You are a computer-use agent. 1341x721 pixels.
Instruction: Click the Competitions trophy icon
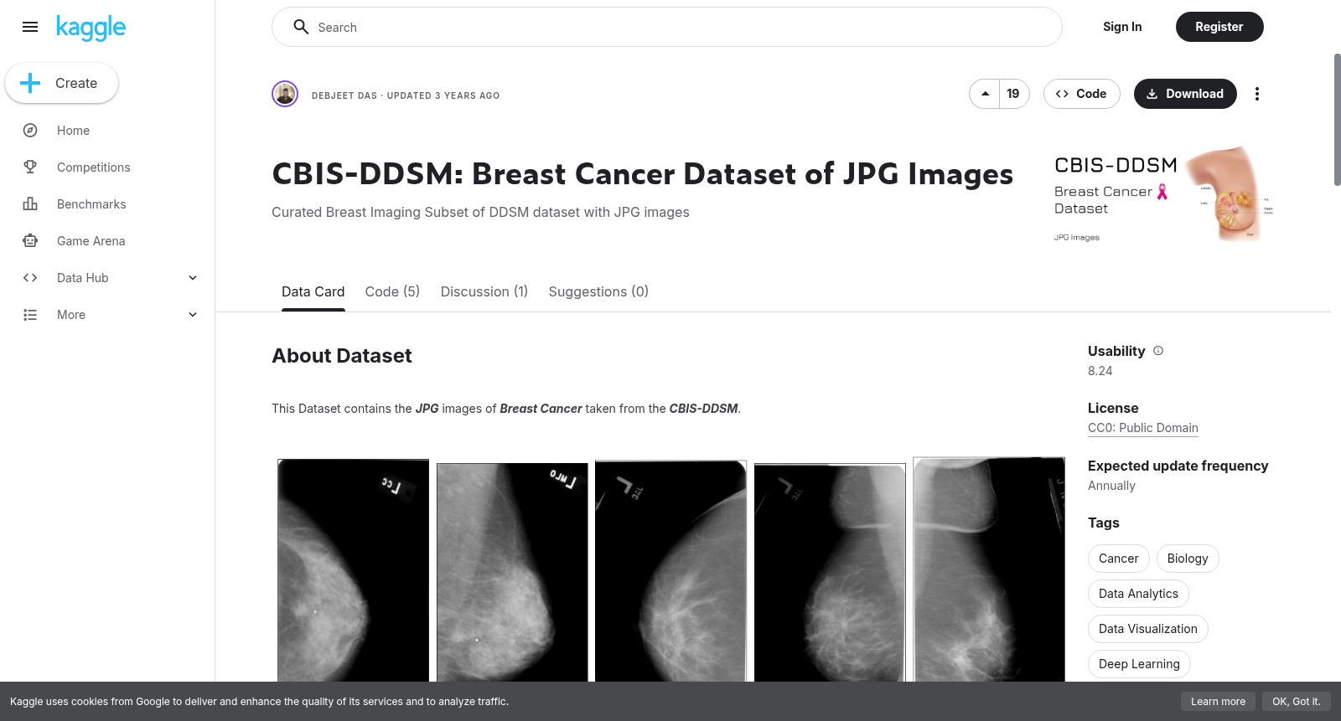pos(30,167)
